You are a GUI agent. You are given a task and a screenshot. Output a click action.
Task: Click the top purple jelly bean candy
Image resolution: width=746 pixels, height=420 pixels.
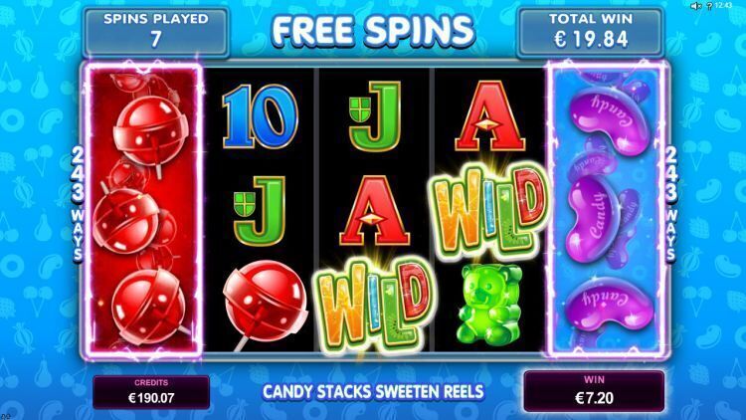pyautogui.click(x=610, y=119)
